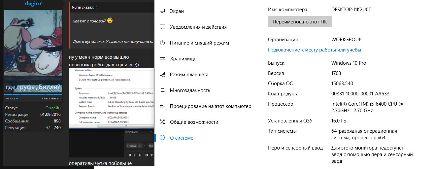Click post text 'ну у меян норм все вышло'
Screen dimensions: 433x169
click(x=99, y=57)
